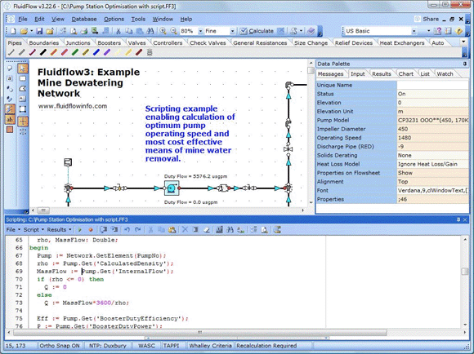The height and width of the screenshot is (354, 474).
Task: Click the Solids Derating value None
Action: (432, 155)
